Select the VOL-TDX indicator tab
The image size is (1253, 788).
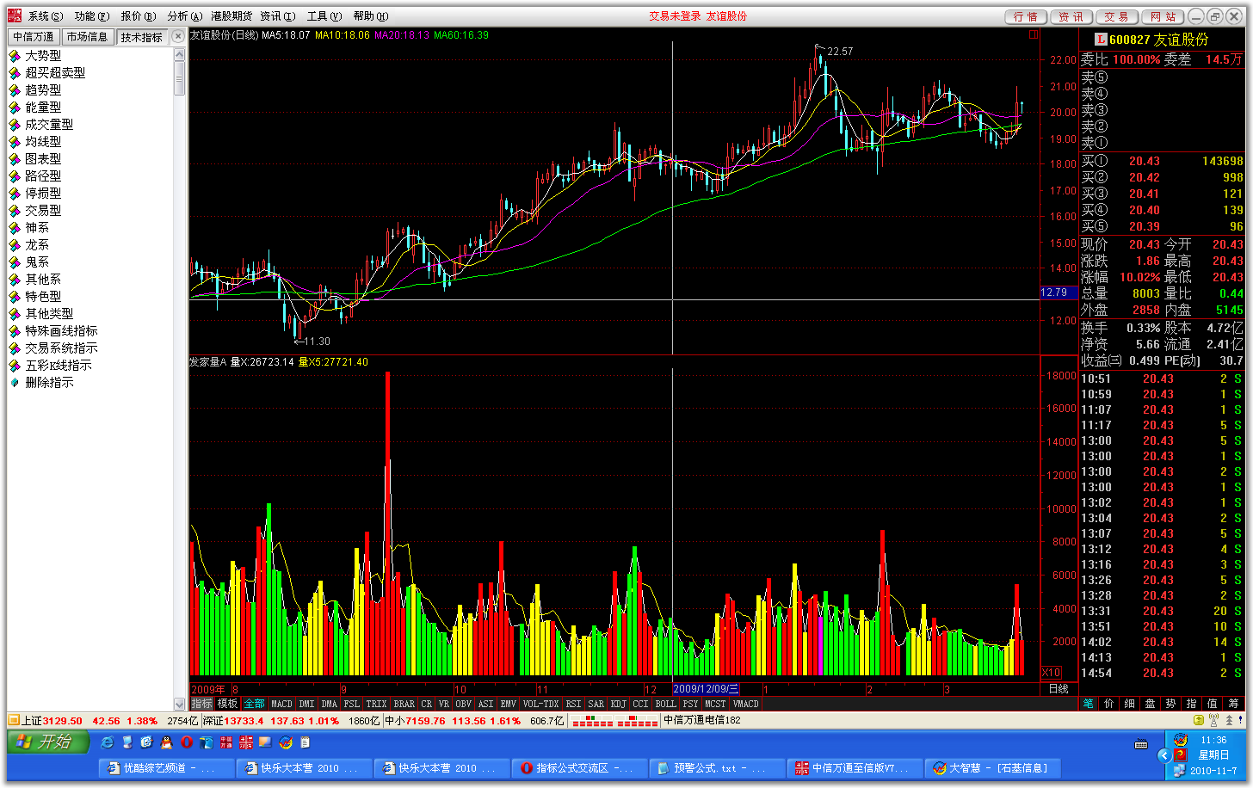tap(540, 704)
